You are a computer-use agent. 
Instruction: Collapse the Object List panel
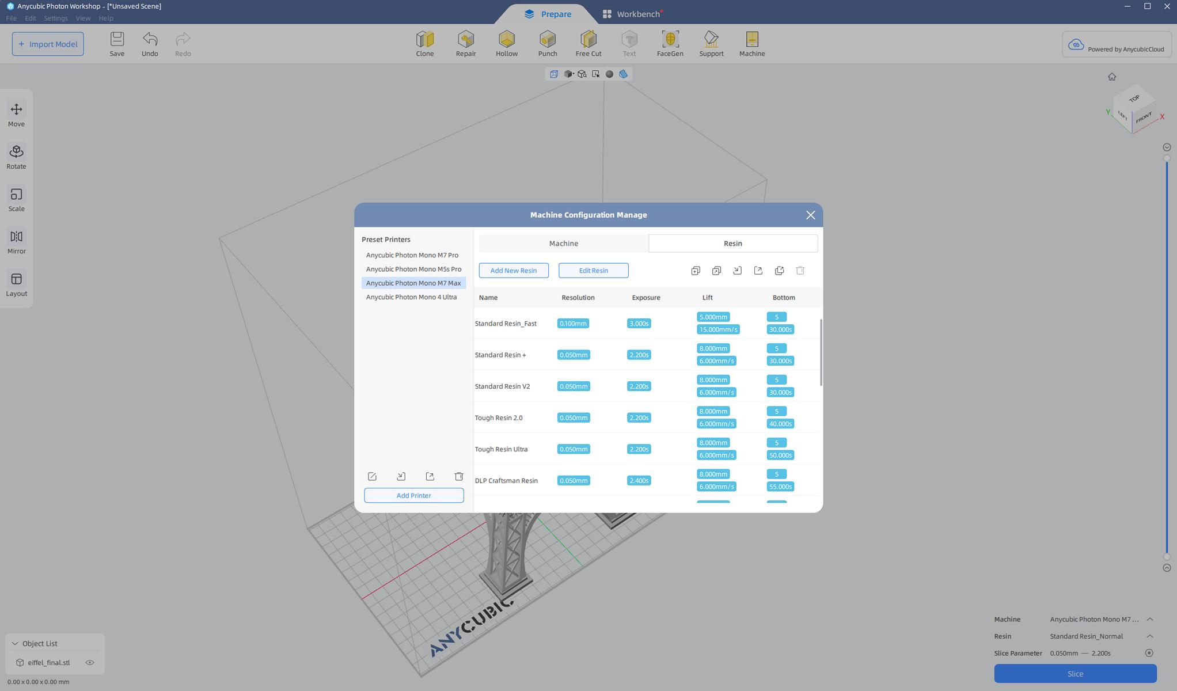tap(15, 643)
